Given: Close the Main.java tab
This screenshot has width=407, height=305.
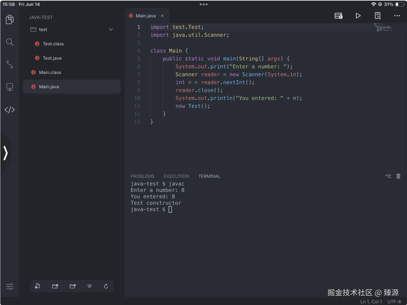Looking at the screenshot, I should [x=162, y=16].
